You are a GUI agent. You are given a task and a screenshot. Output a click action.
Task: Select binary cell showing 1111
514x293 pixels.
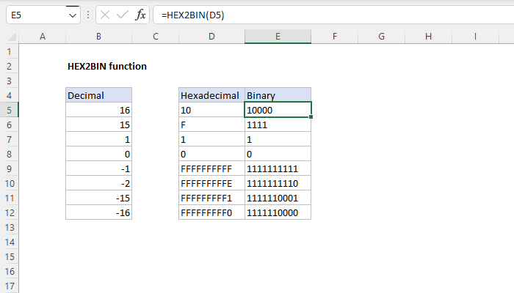pos(278,125)
